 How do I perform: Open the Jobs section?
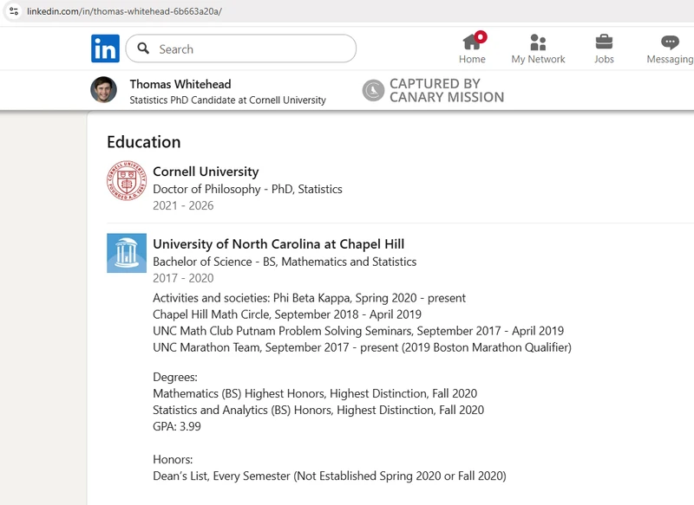coord(604,49)
